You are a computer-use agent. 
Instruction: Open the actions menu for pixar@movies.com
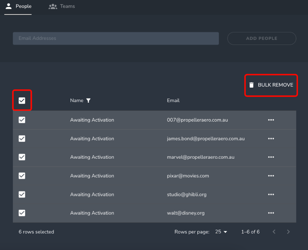point(271,176)
